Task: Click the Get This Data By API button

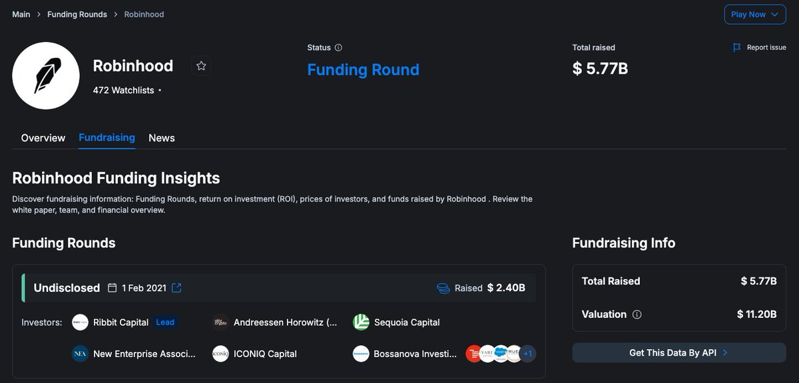Action: tap(678, 352)
